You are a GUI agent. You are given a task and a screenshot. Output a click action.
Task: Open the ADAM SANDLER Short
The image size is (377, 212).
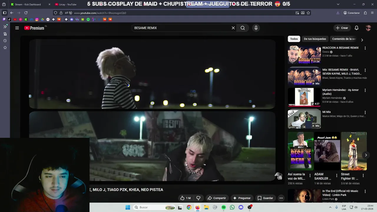327,151
